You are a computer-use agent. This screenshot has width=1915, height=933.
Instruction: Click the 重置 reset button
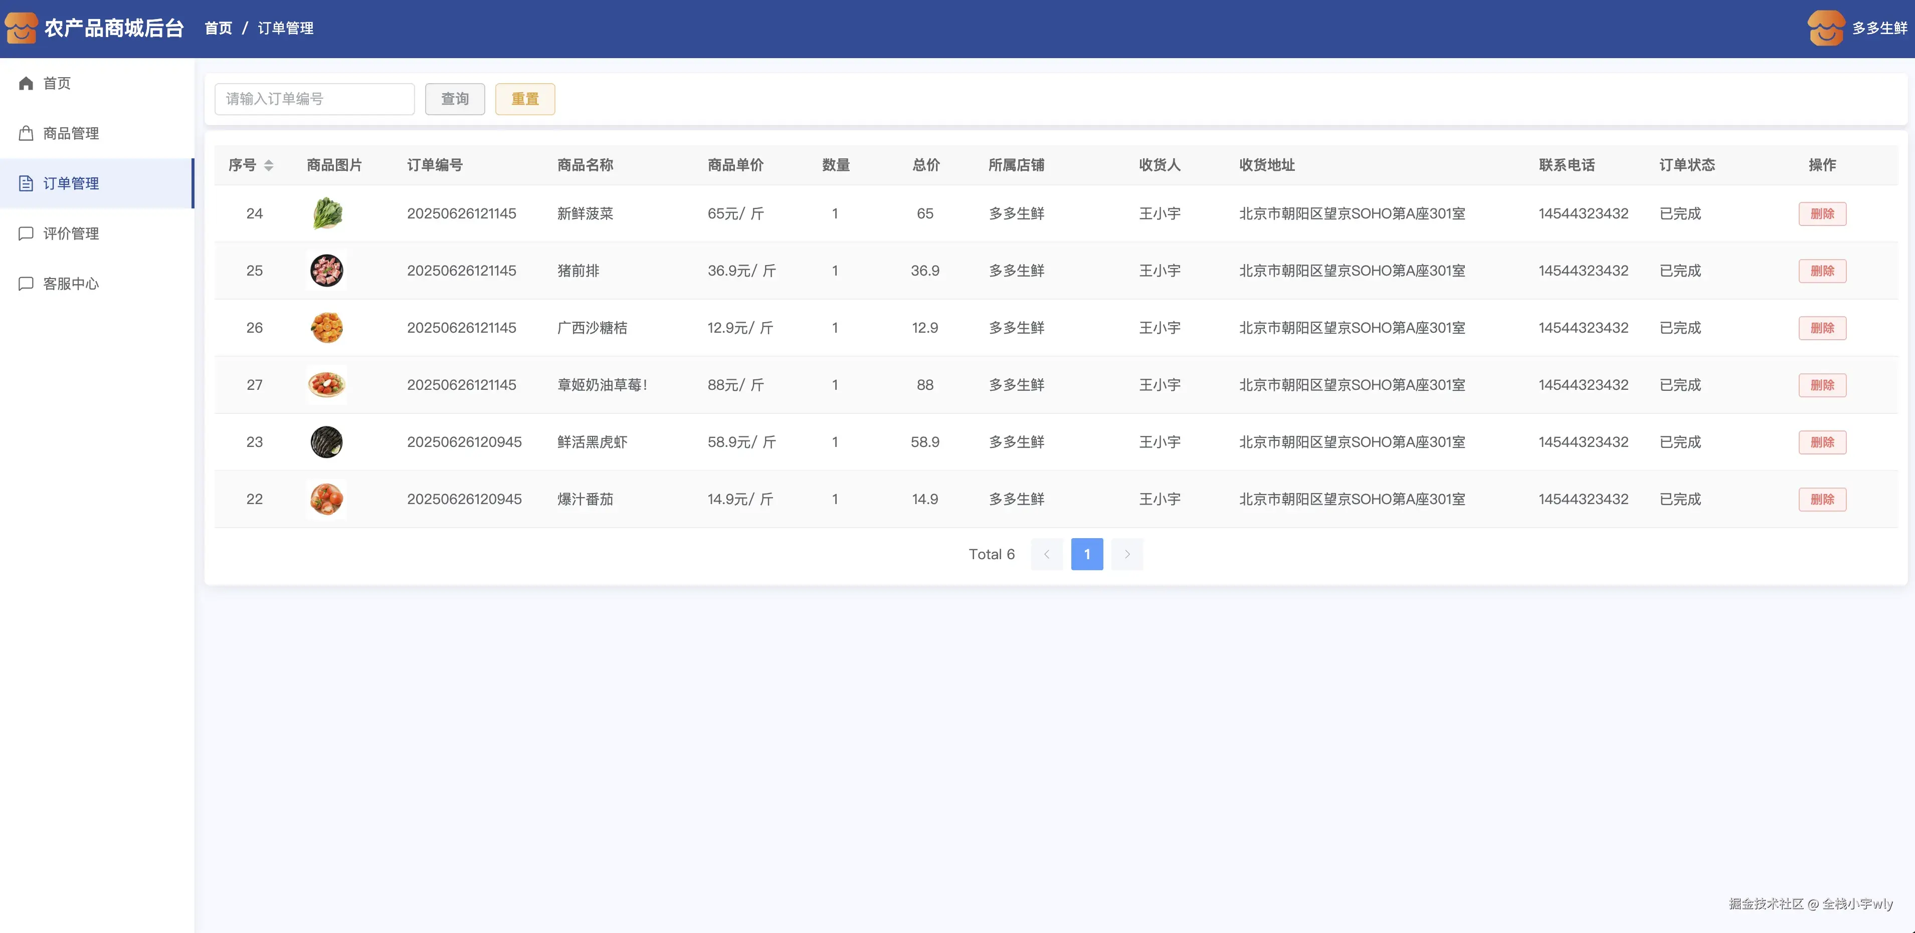pos(525,99)
